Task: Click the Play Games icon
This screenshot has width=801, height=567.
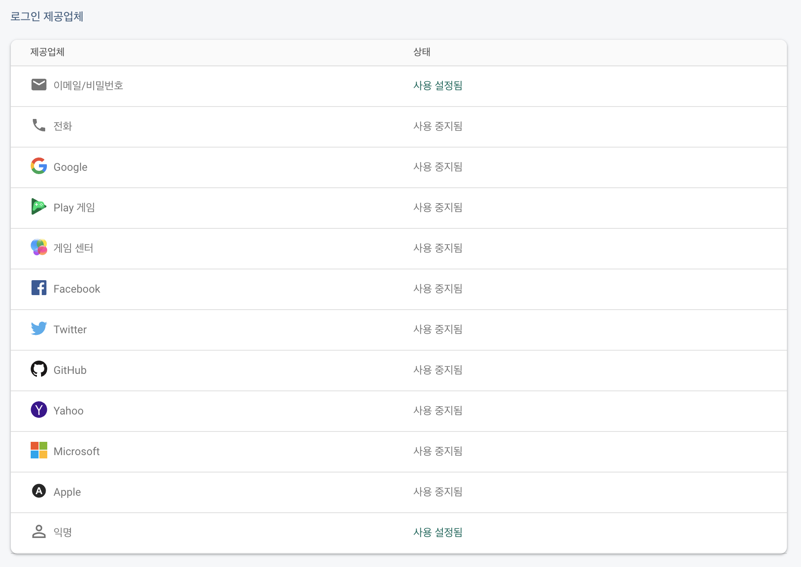Action: click(39, 206)
